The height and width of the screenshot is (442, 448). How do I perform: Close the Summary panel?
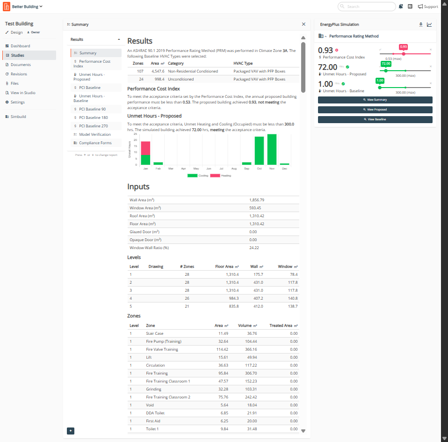pos(303,24)
